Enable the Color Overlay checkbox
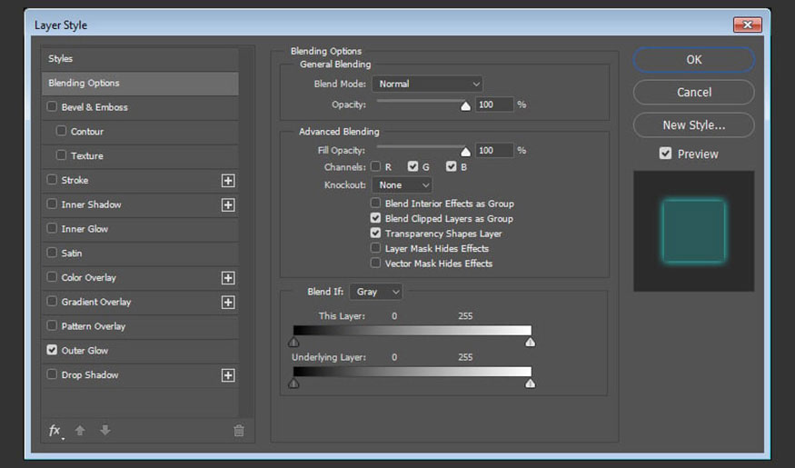 click(52, 277)
